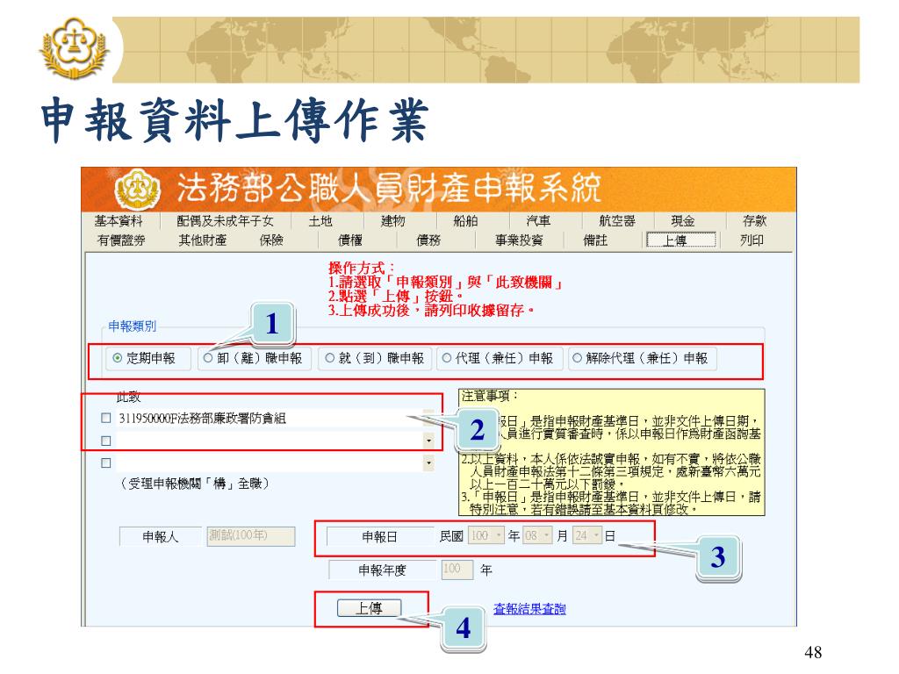Open the 航空器 tab

[x=617, y=220]
